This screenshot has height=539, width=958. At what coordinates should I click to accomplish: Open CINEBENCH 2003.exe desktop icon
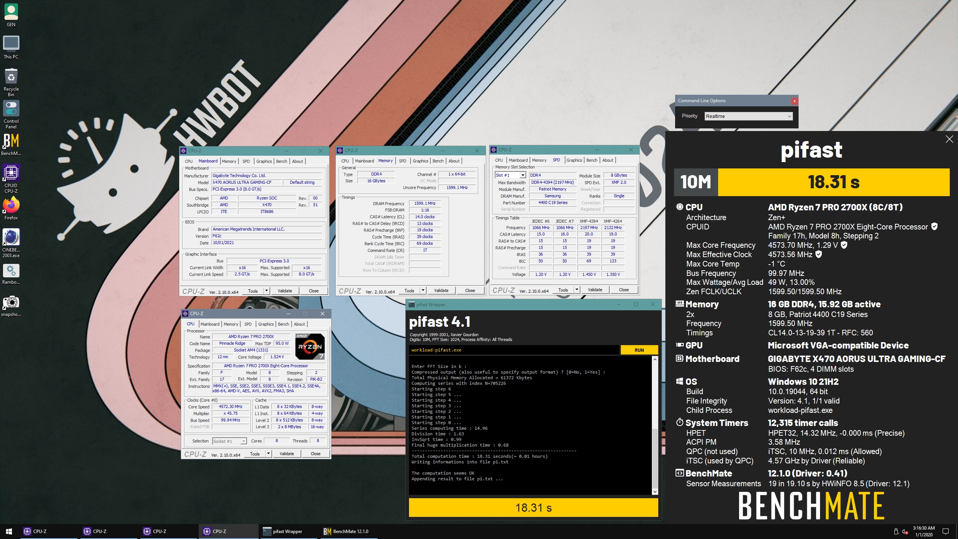[x=11, y=243]
